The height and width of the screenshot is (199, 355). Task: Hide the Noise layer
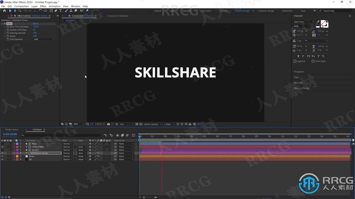tap(2, 156)
